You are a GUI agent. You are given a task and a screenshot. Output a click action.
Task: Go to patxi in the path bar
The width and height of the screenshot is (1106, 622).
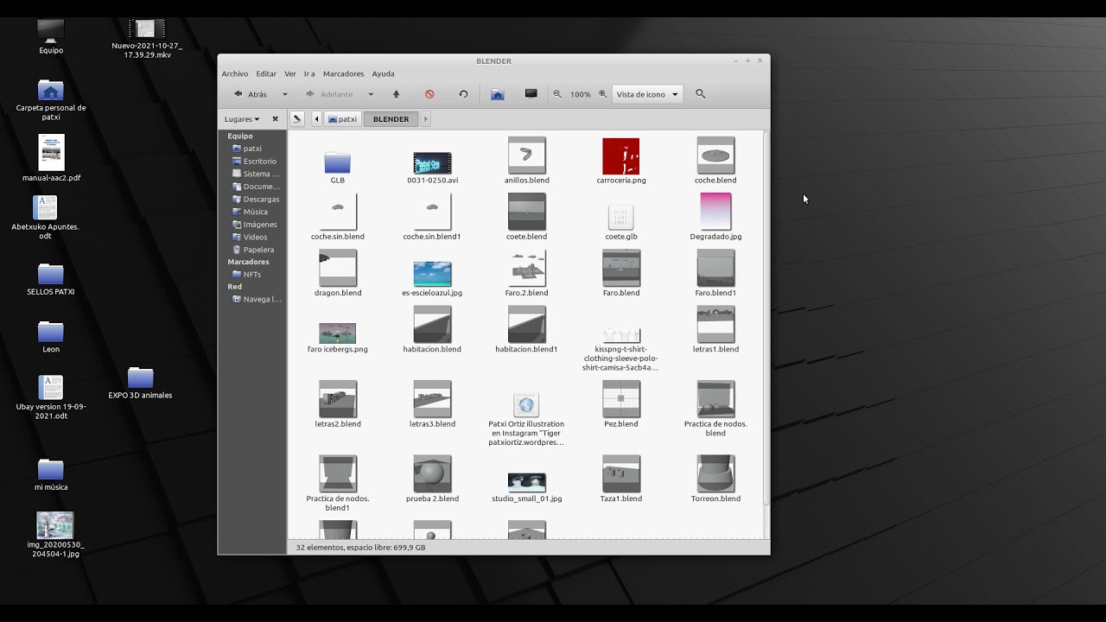click(x=343, y=119)
